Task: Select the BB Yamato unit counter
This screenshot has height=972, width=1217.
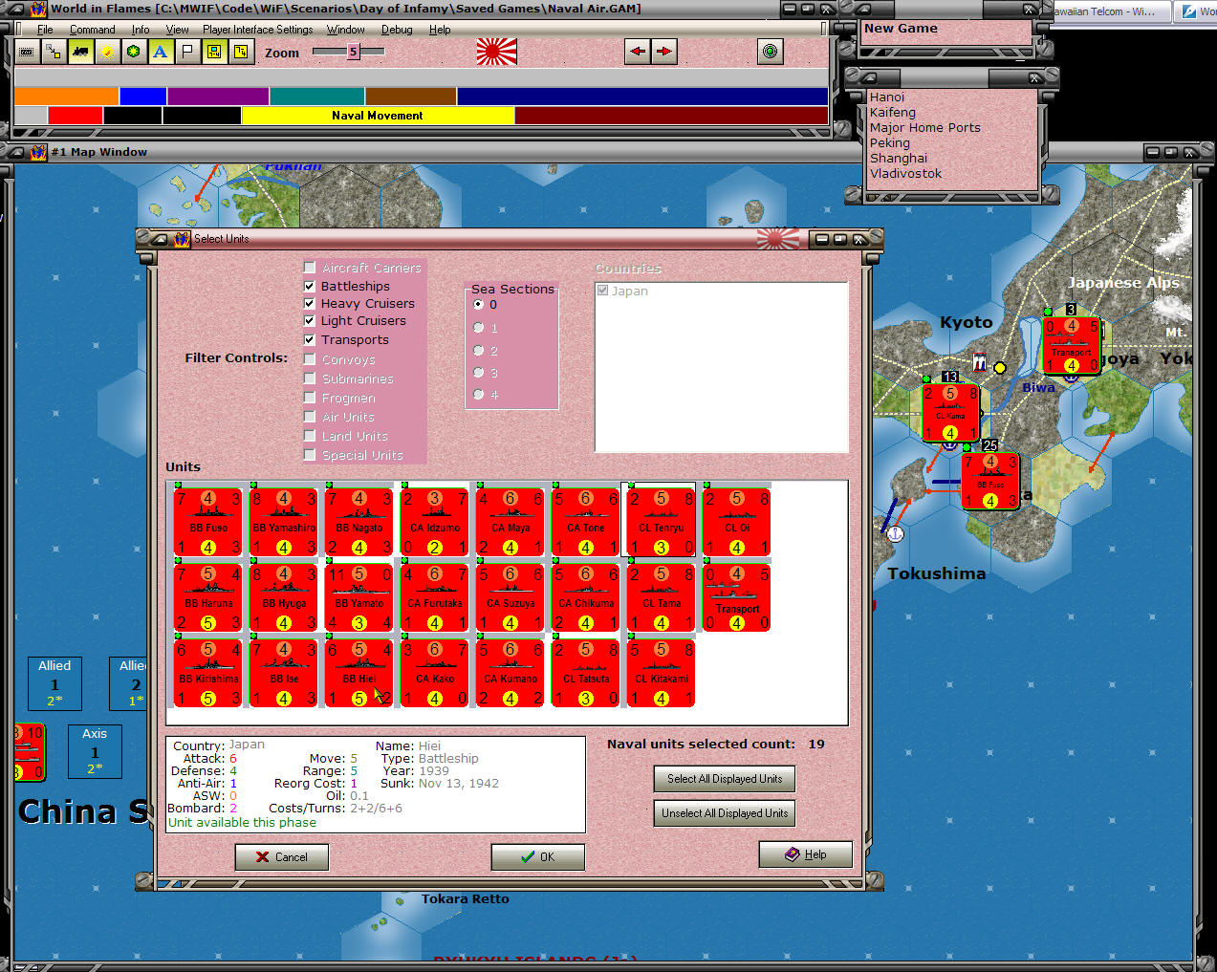Action: pos(359,597)
